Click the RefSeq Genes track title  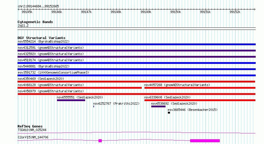coord(30,126)
